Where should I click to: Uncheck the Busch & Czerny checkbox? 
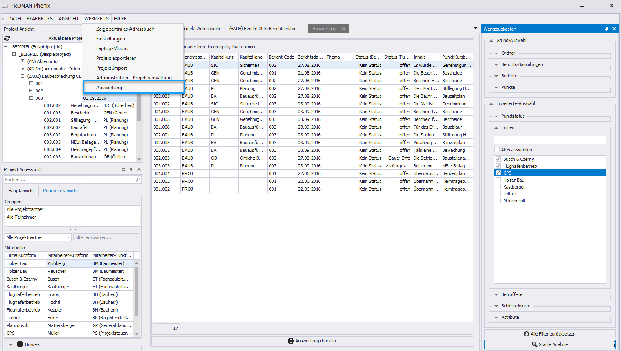coord(498,159)
